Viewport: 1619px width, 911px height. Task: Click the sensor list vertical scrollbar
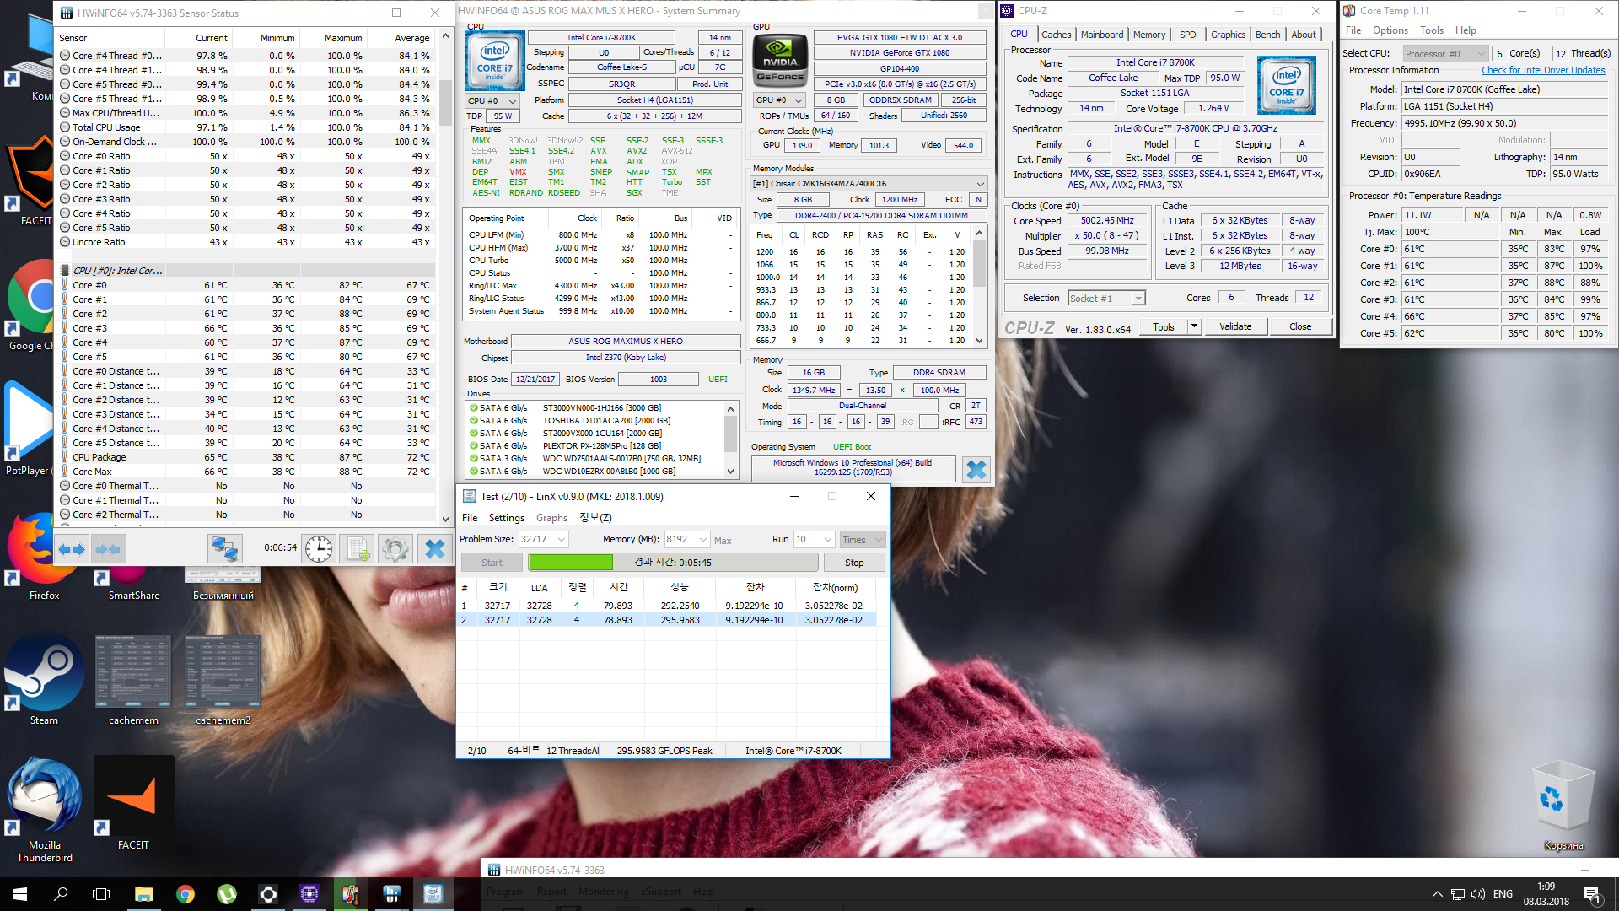click(x=446, y=101)
